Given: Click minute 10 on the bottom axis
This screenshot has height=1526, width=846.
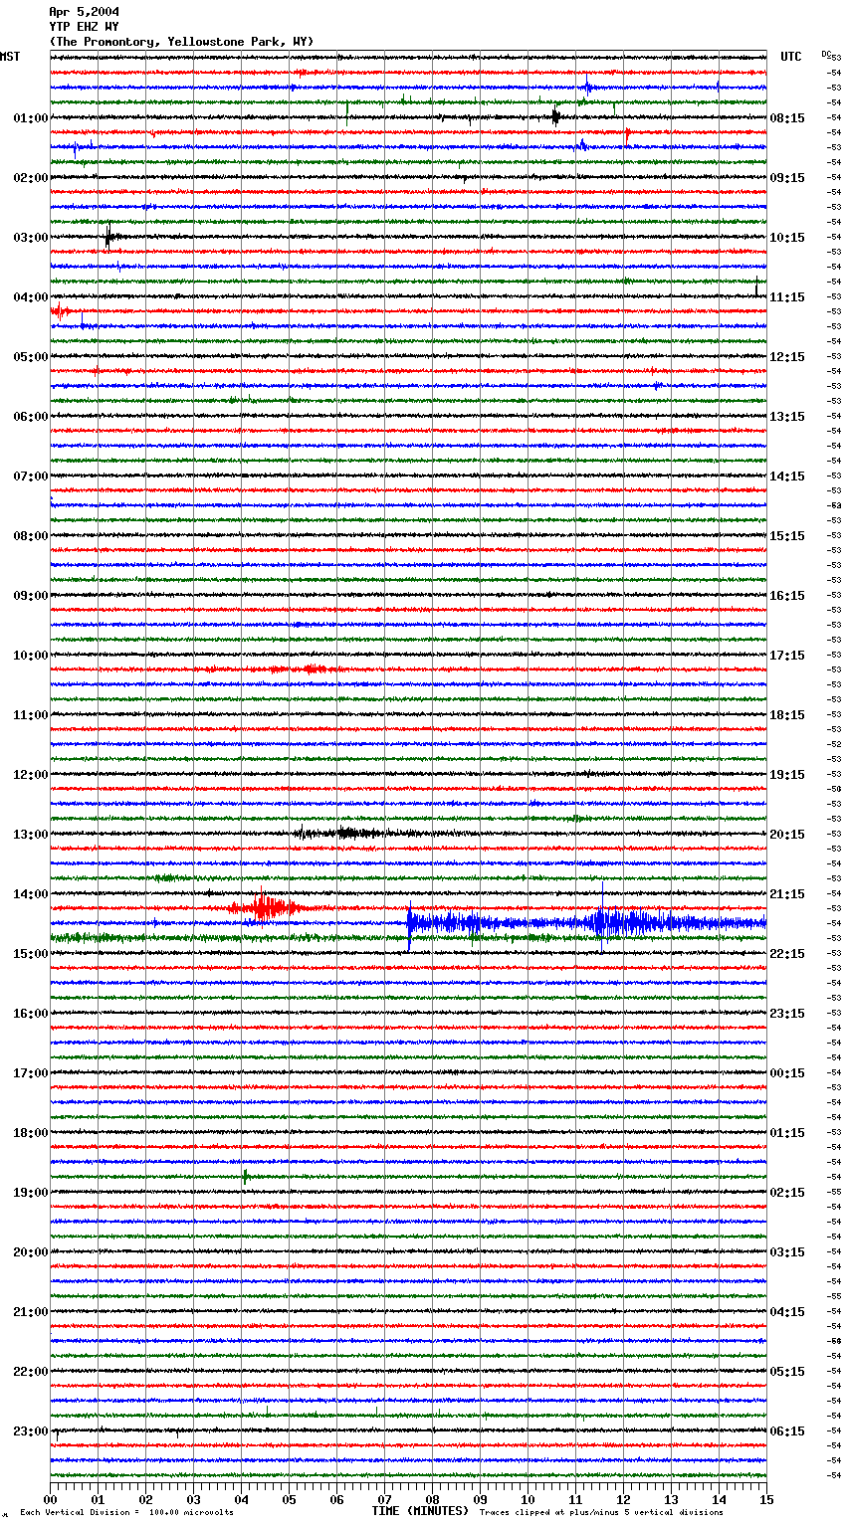Looking at the screenshot, I should [x=529, y=1498].
